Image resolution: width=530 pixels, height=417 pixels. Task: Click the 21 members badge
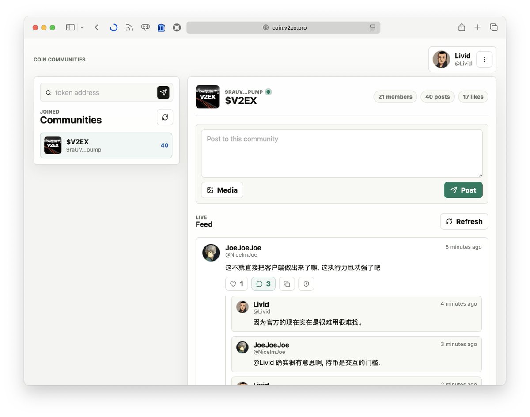tap(395, 97)
